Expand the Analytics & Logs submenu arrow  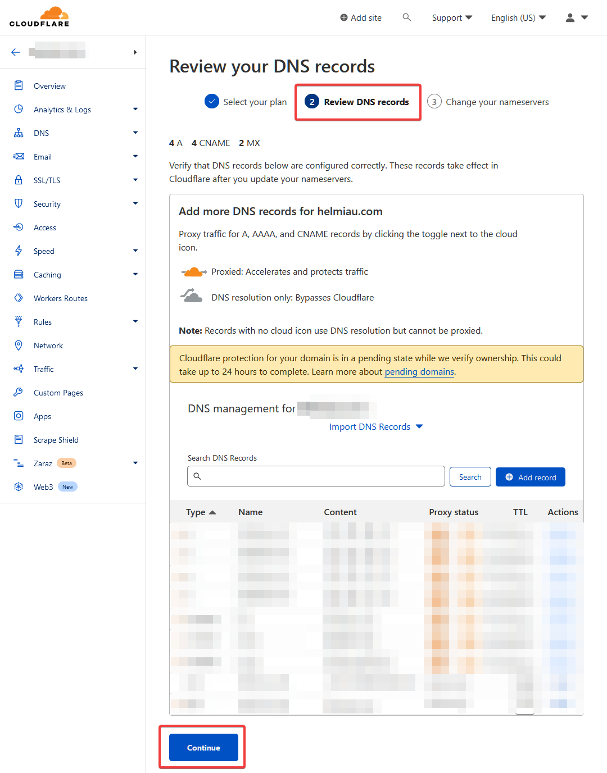(135, 109)
